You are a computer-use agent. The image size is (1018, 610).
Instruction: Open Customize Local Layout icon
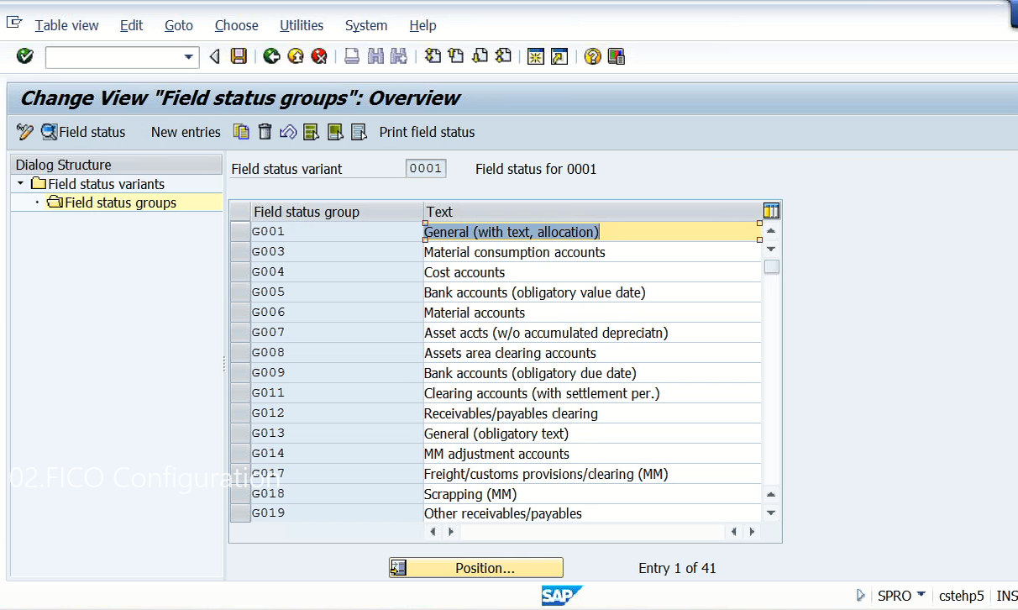[617, 56]
